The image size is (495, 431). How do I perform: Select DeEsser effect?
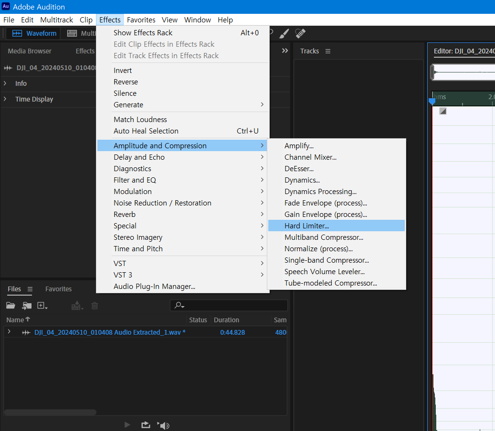tap(337, 169)
